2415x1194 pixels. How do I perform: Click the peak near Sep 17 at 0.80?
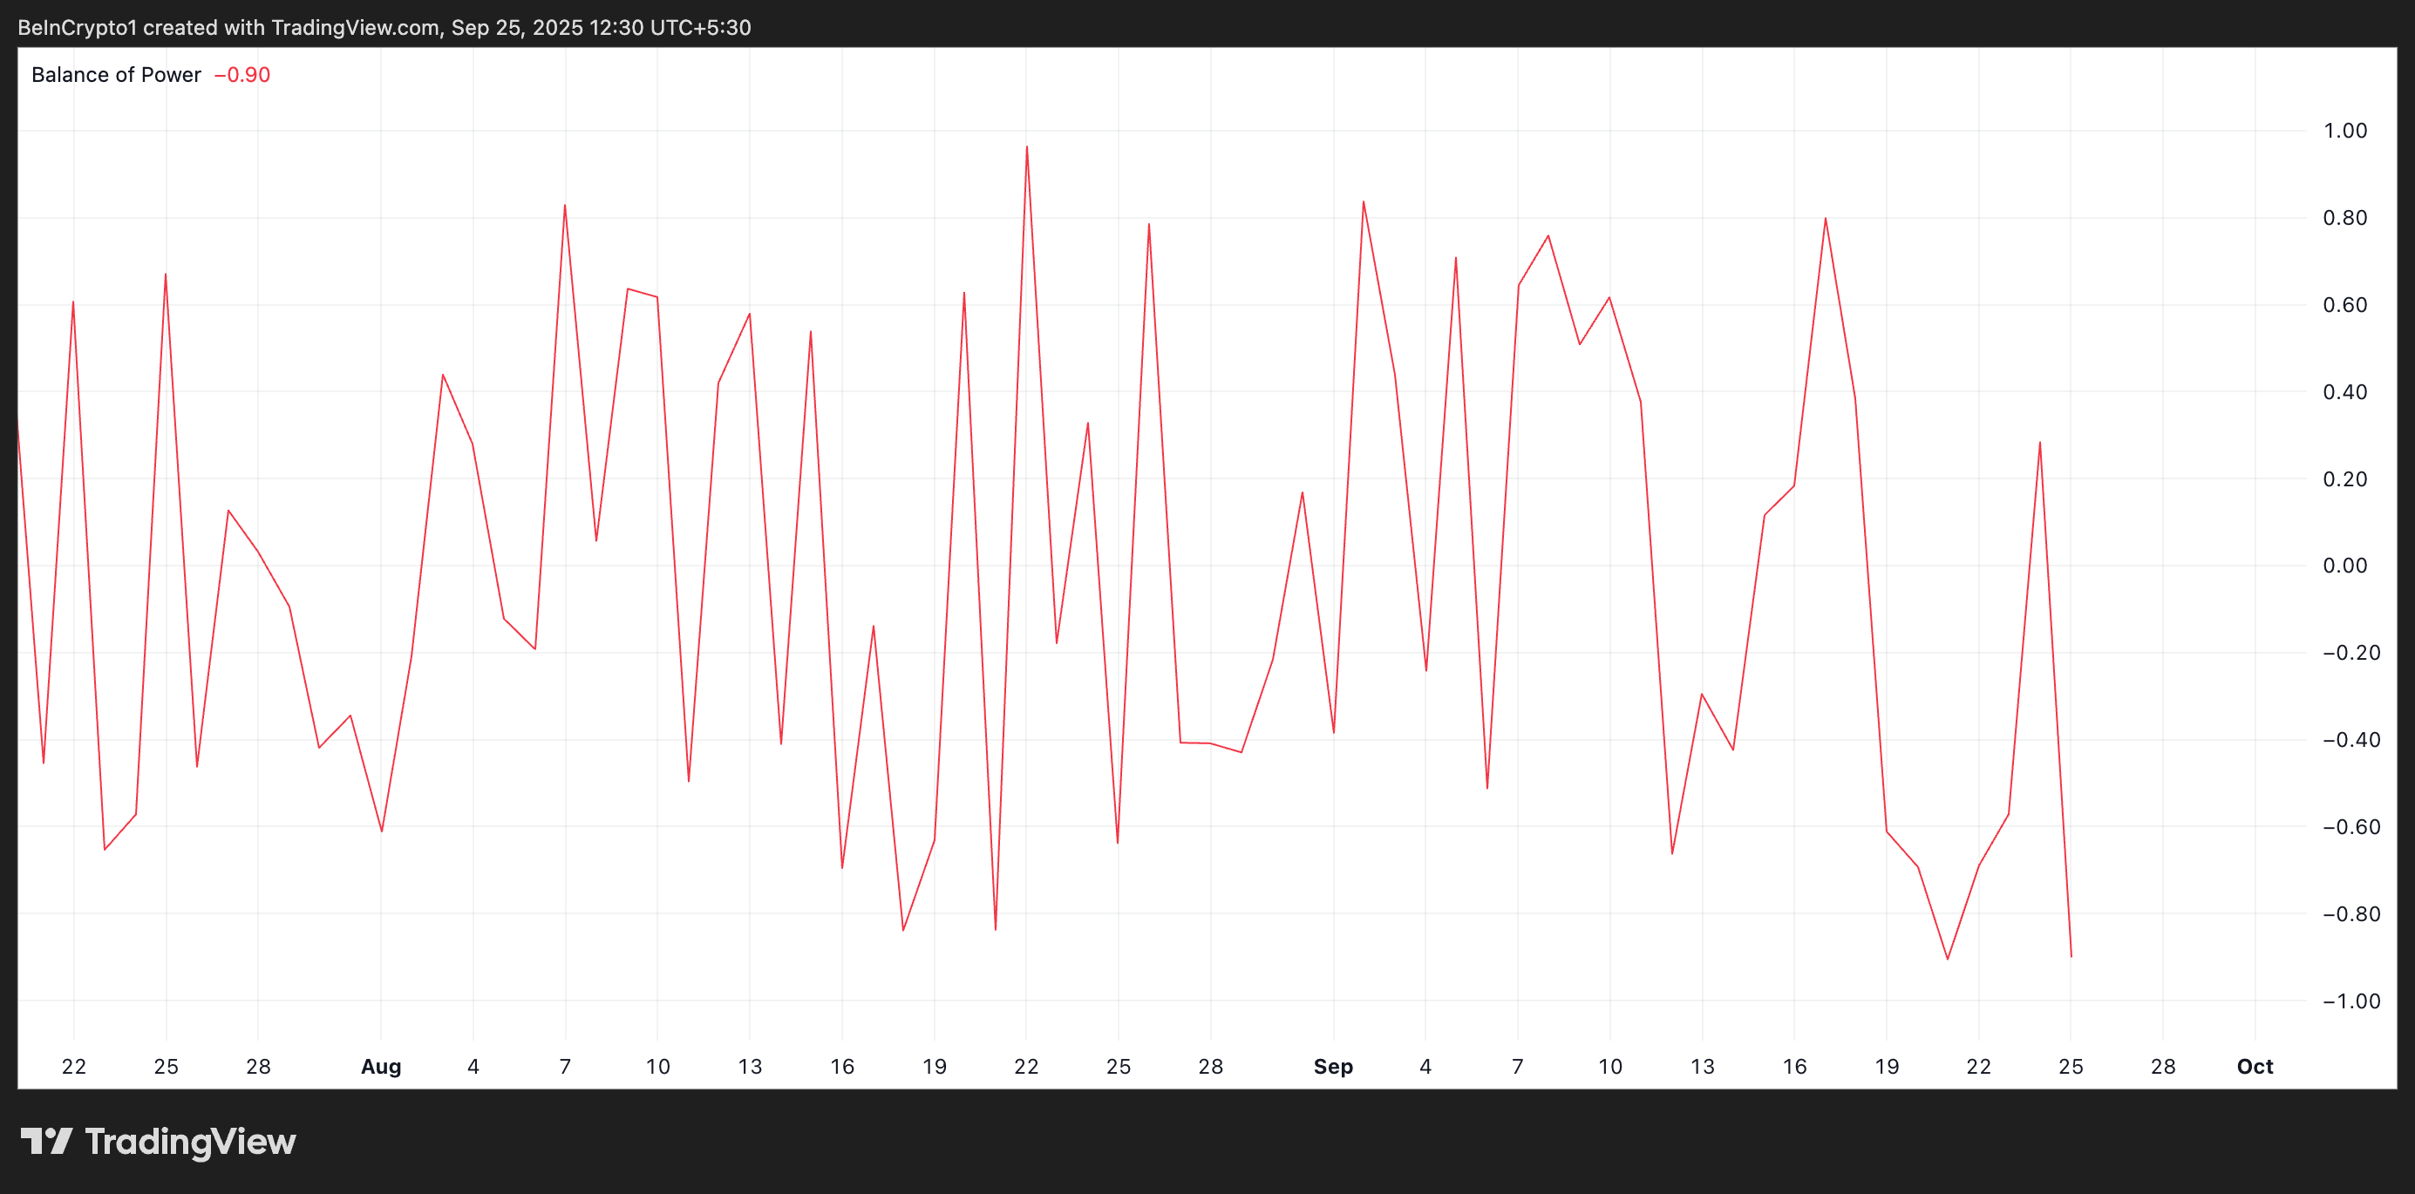[1825, 219]
